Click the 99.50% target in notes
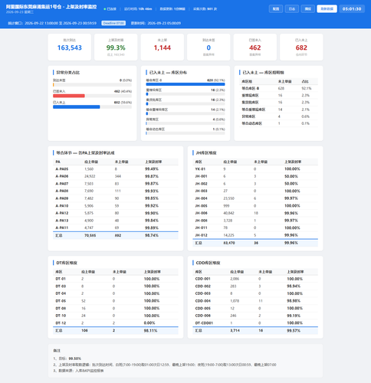Image resolution: width=371 pixels, height=383 pixels. pos(75,358)
